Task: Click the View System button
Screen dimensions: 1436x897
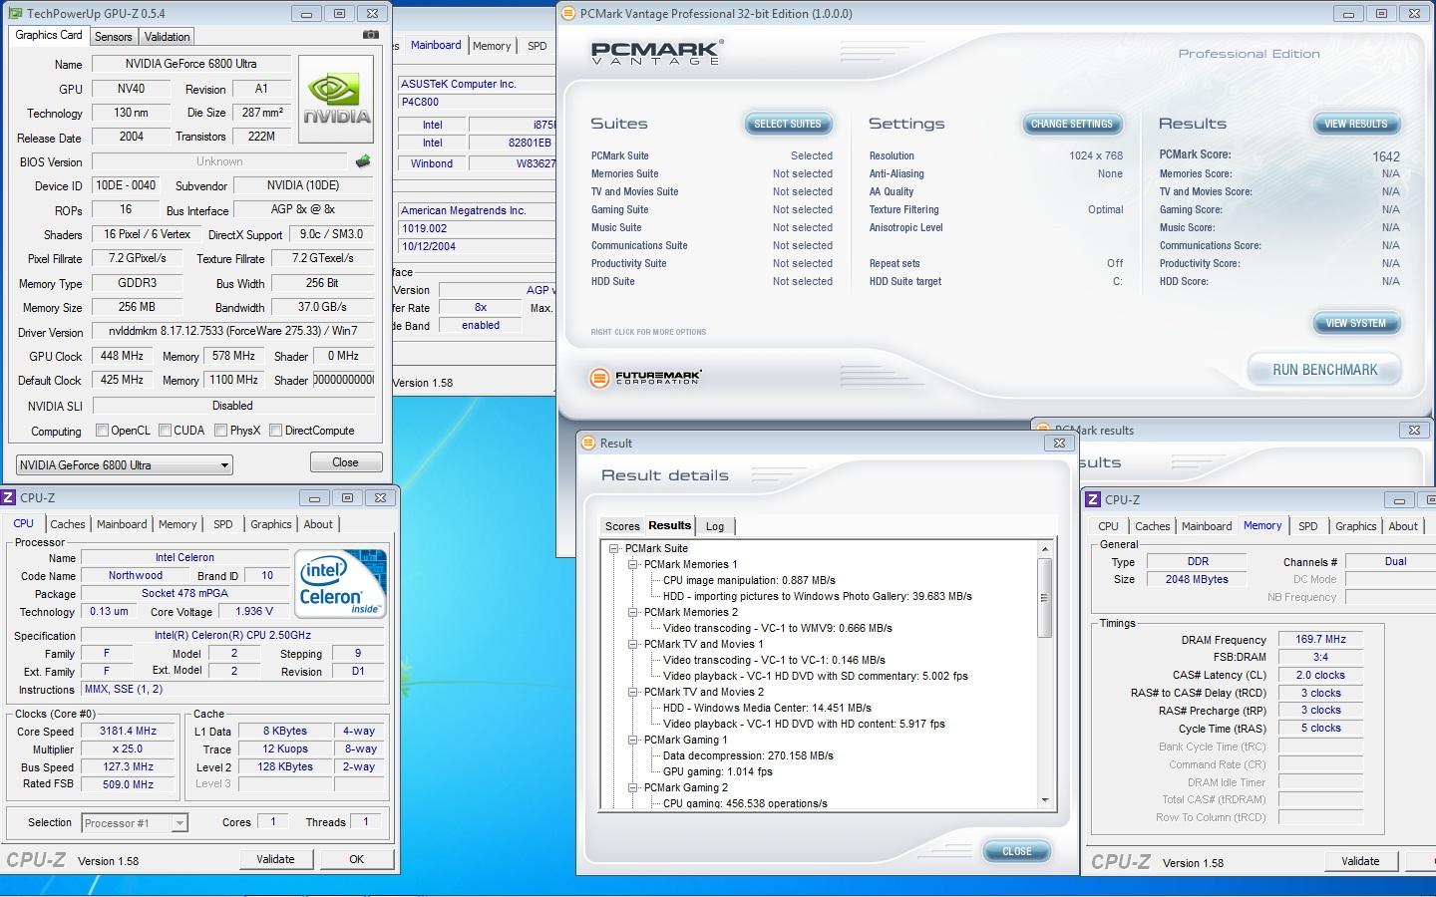Action: coord(1356,323)
